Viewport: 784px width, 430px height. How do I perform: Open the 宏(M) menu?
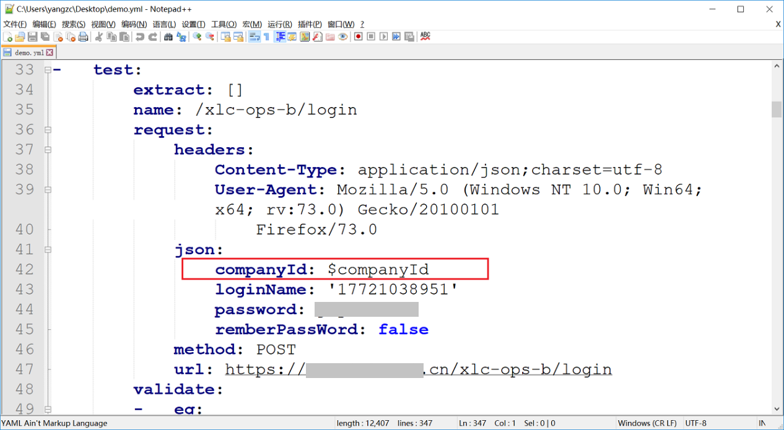click(252, 24)
